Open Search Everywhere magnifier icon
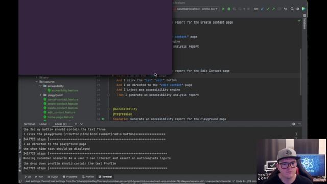327x184 pixels. [x=292, y=9]
